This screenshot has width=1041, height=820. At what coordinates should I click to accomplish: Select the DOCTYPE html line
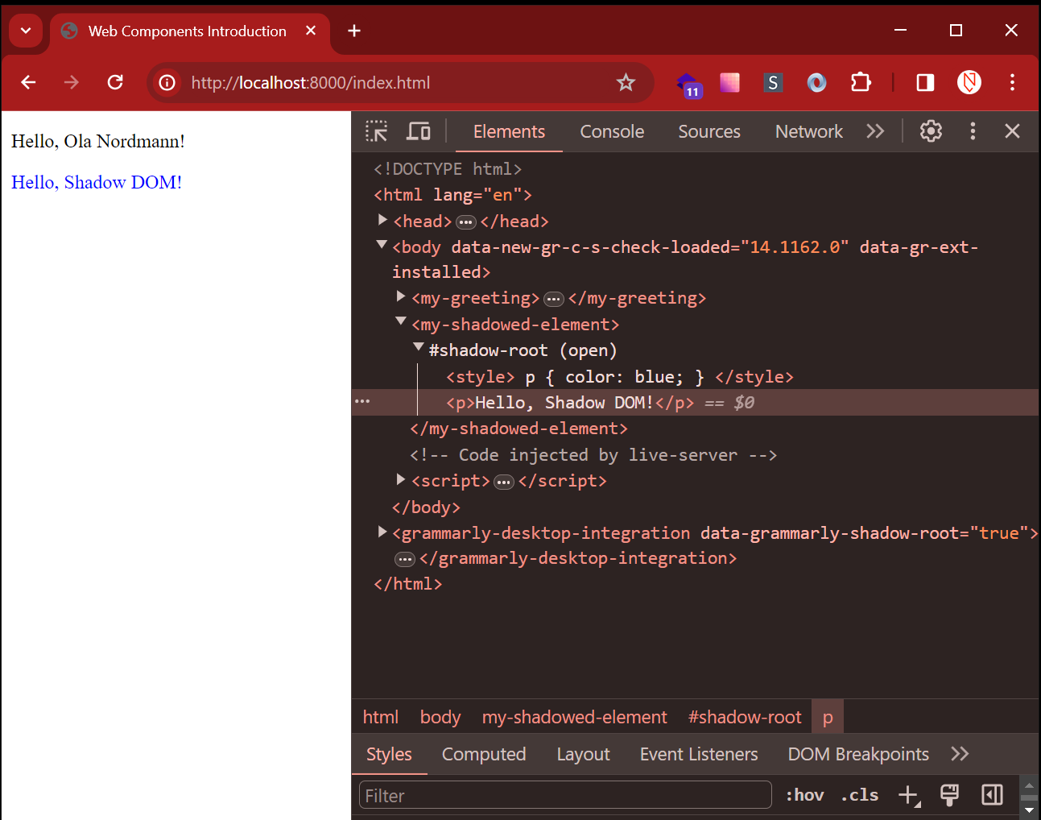448,168
